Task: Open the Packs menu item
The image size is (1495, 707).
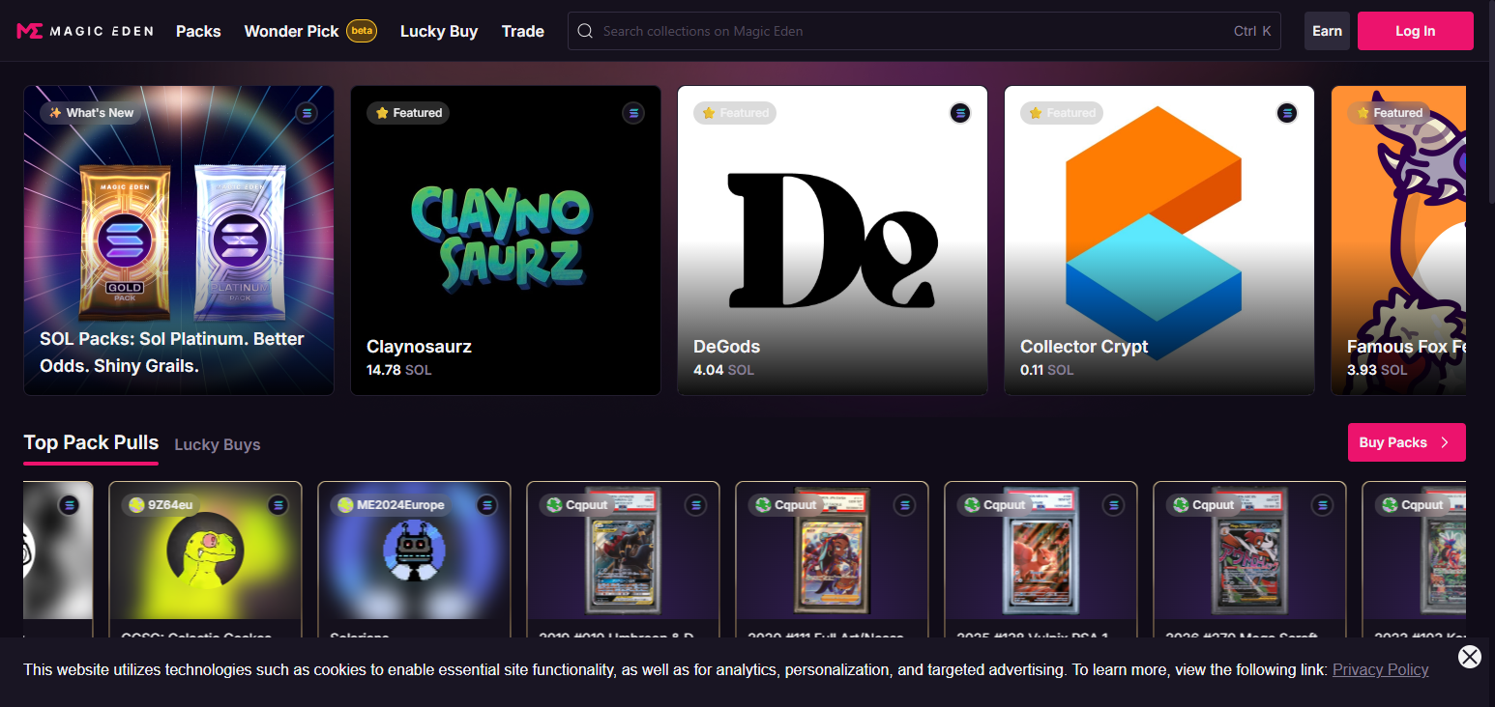Action: [198, 31]
